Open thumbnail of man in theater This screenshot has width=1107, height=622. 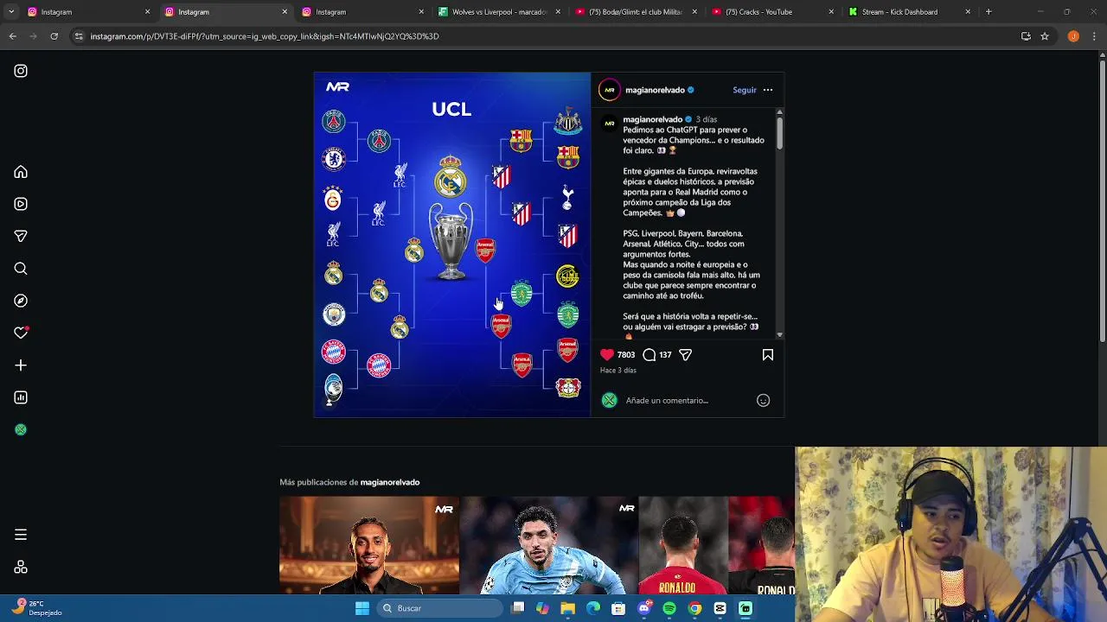pos(369,545)
